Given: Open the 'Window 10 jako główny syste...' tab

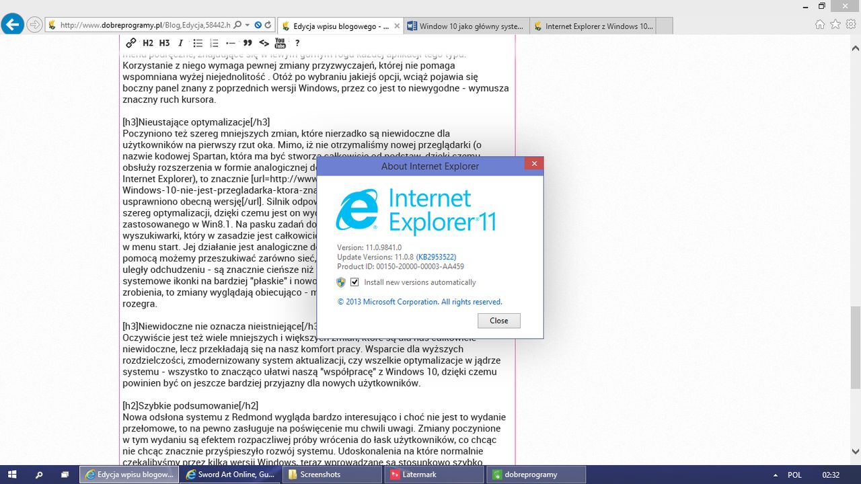Looking at the screenshot, I should [x=465, y=26].
